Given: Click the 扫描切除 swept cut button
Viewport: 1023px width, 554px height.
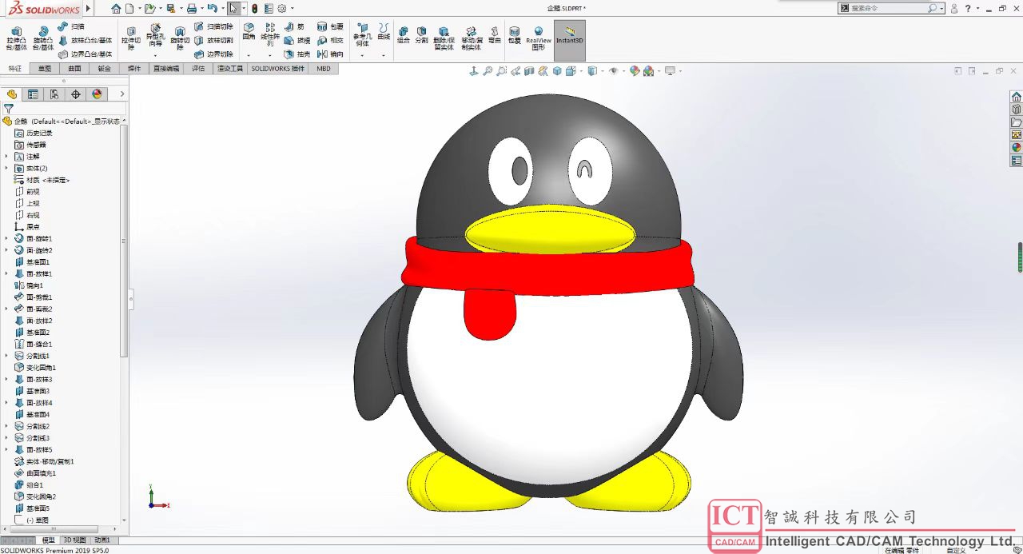Looking at the screenshot, I should 214,26.
